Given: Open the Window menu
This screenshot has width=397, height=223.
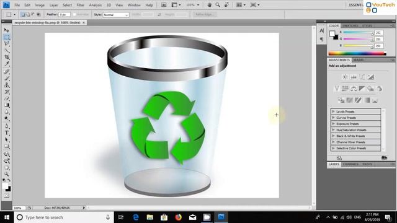Looking at the screenshot, I should pos(134,5).
